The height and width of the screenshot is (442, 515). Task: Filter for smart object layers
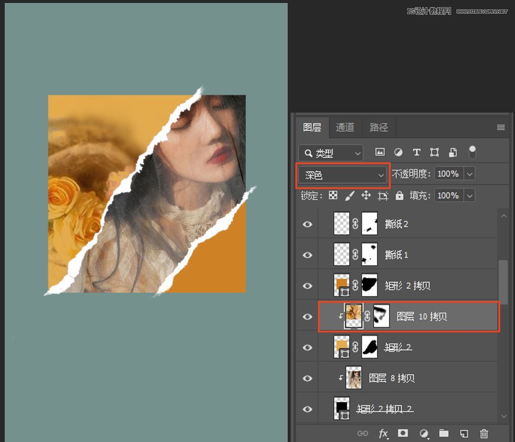453,152
